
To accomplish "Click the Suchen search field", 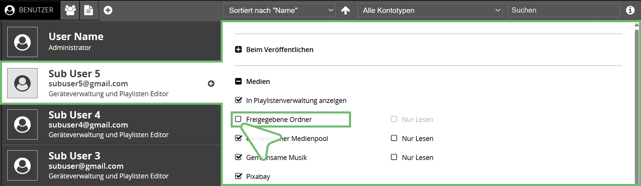I will click(x=563, y=10).
